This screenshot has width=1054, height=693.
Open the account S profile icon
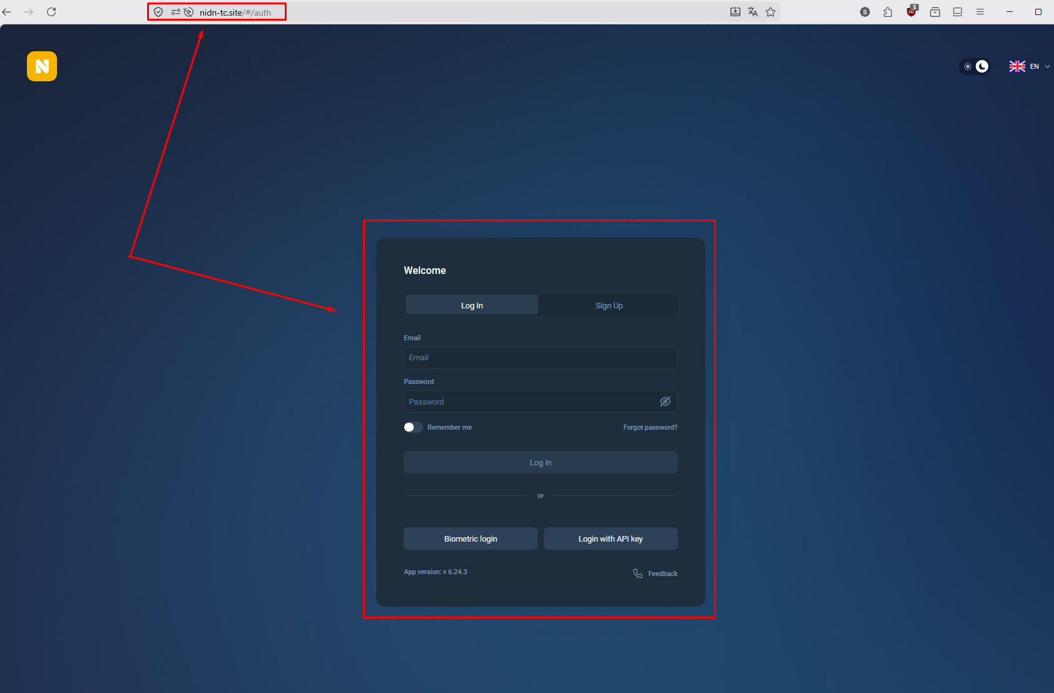[865, 12]
